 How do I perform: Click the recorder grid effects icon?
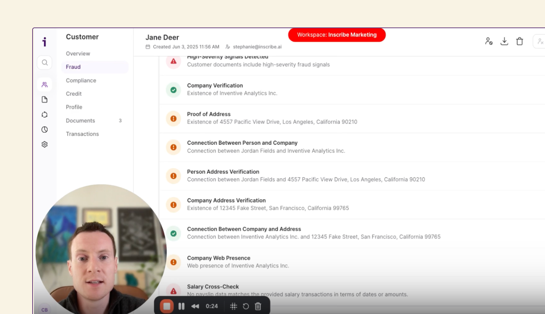[x=233, y=306]
